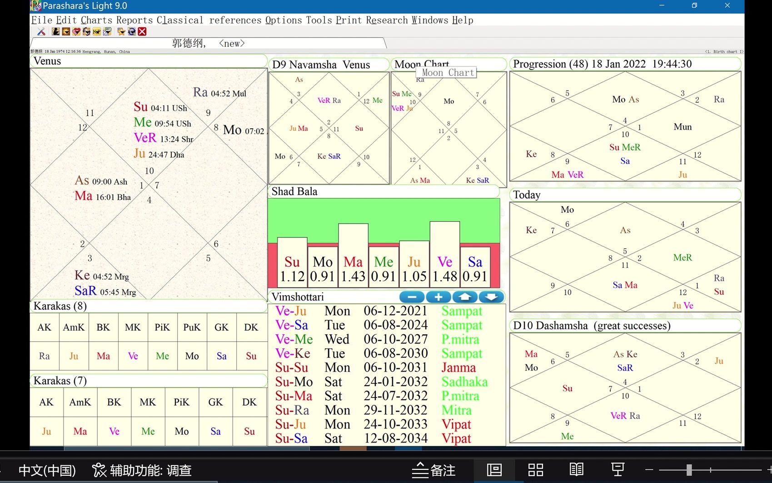Select PowerPoint normal view icon in status bar
The image size is (772, 483).
coord(494,470)
